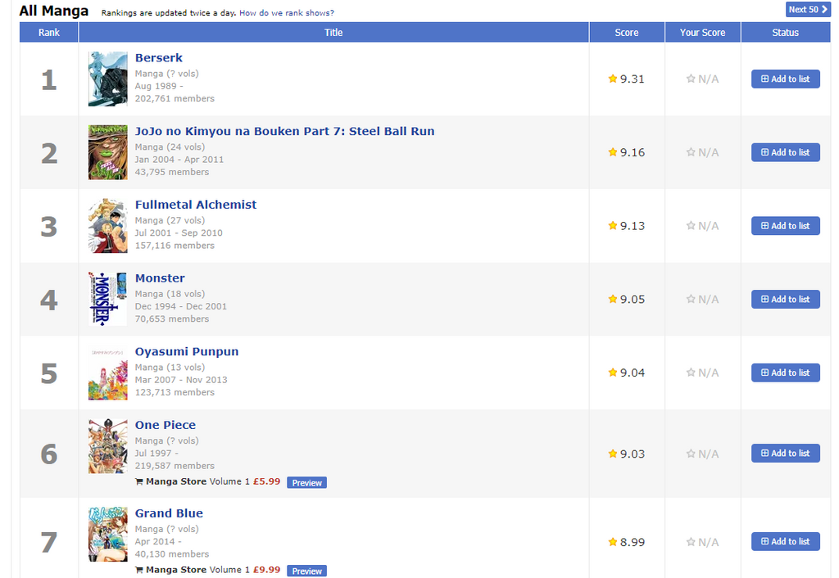Click the Oyasumi Punpun cover thumbnail
The image size is (839, 578).
pos(108,373)
